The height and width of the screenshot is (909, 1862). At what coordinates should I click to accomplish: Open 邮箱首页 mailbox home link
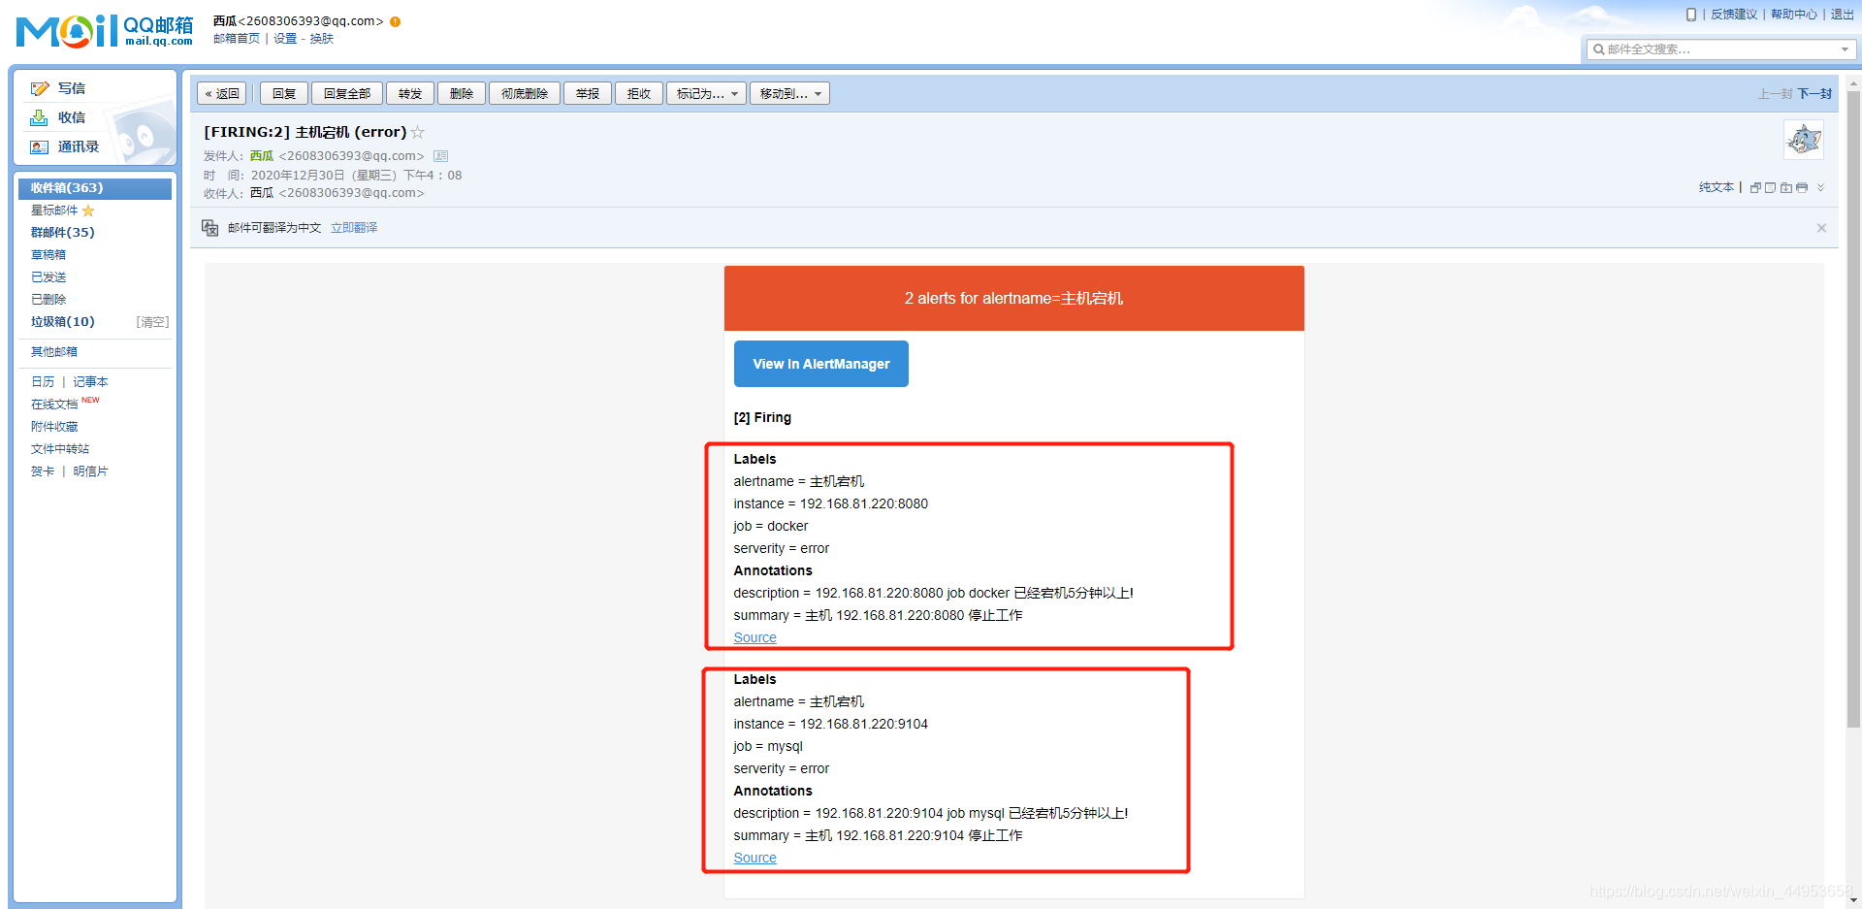237,39
